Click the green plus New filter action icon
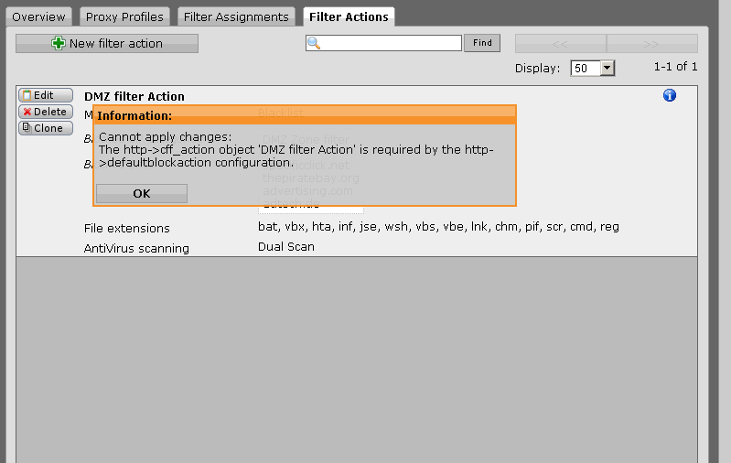Screen dimensions: 731x463 click(59, 43)
